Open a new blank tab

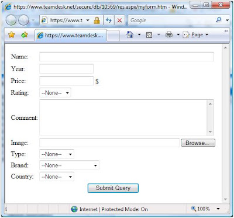point(113,36)
